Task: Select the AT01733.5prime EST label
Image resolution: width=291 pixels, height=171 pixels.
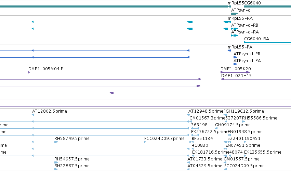Action: click(205, 159)
